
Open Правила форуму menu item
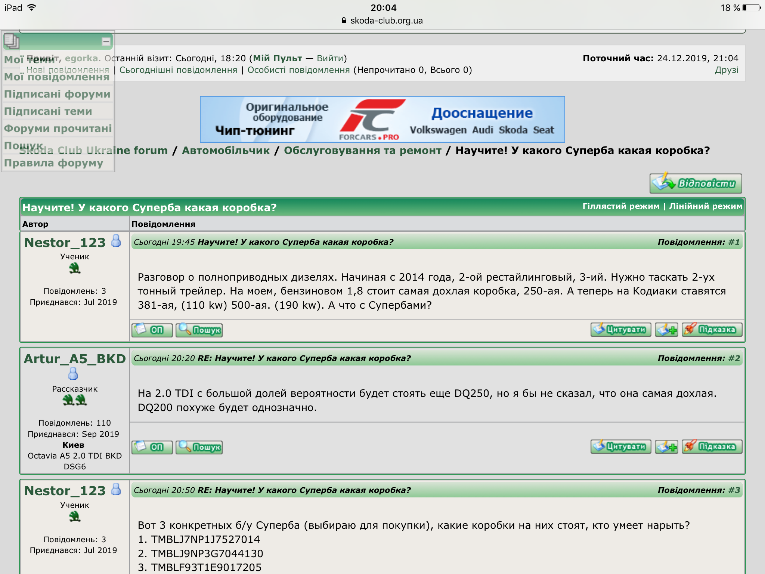tap(53, 163)
